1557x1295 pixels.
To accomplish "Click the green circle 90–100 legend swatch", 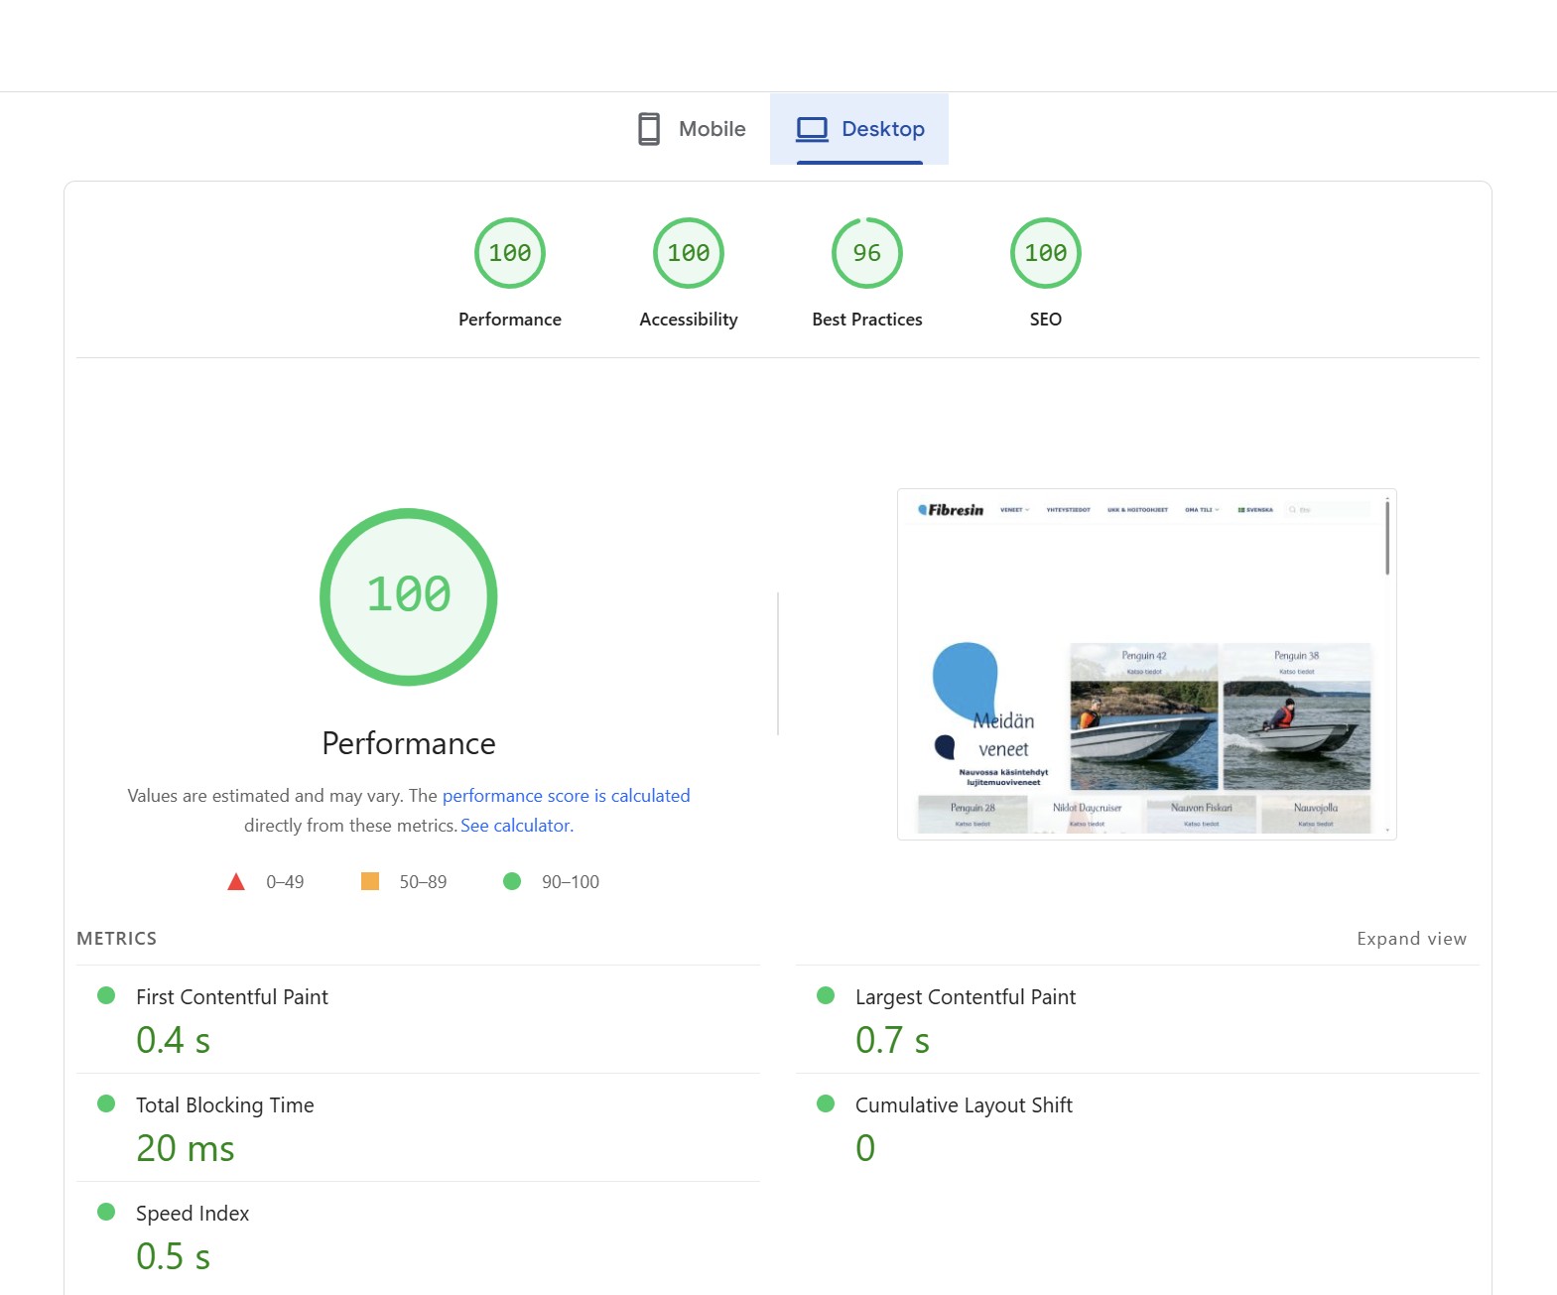I will point(512,881).
